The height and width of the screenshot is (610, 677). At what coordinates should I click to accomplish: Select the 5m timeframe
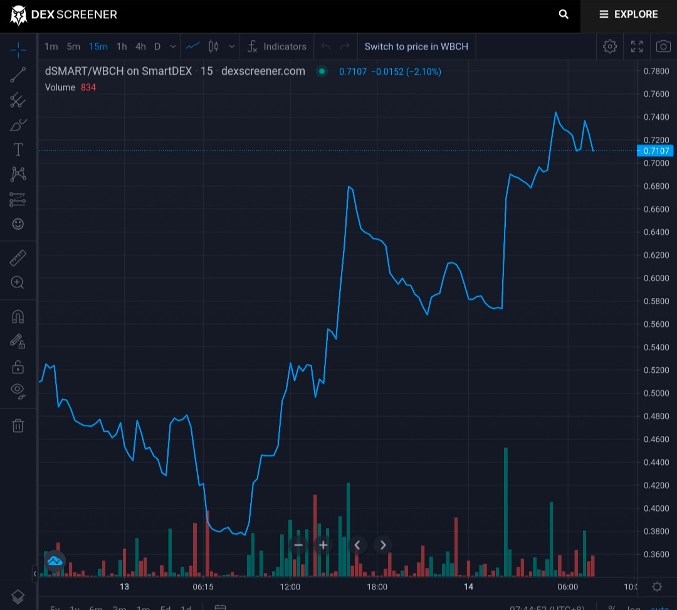pos(73,46)
